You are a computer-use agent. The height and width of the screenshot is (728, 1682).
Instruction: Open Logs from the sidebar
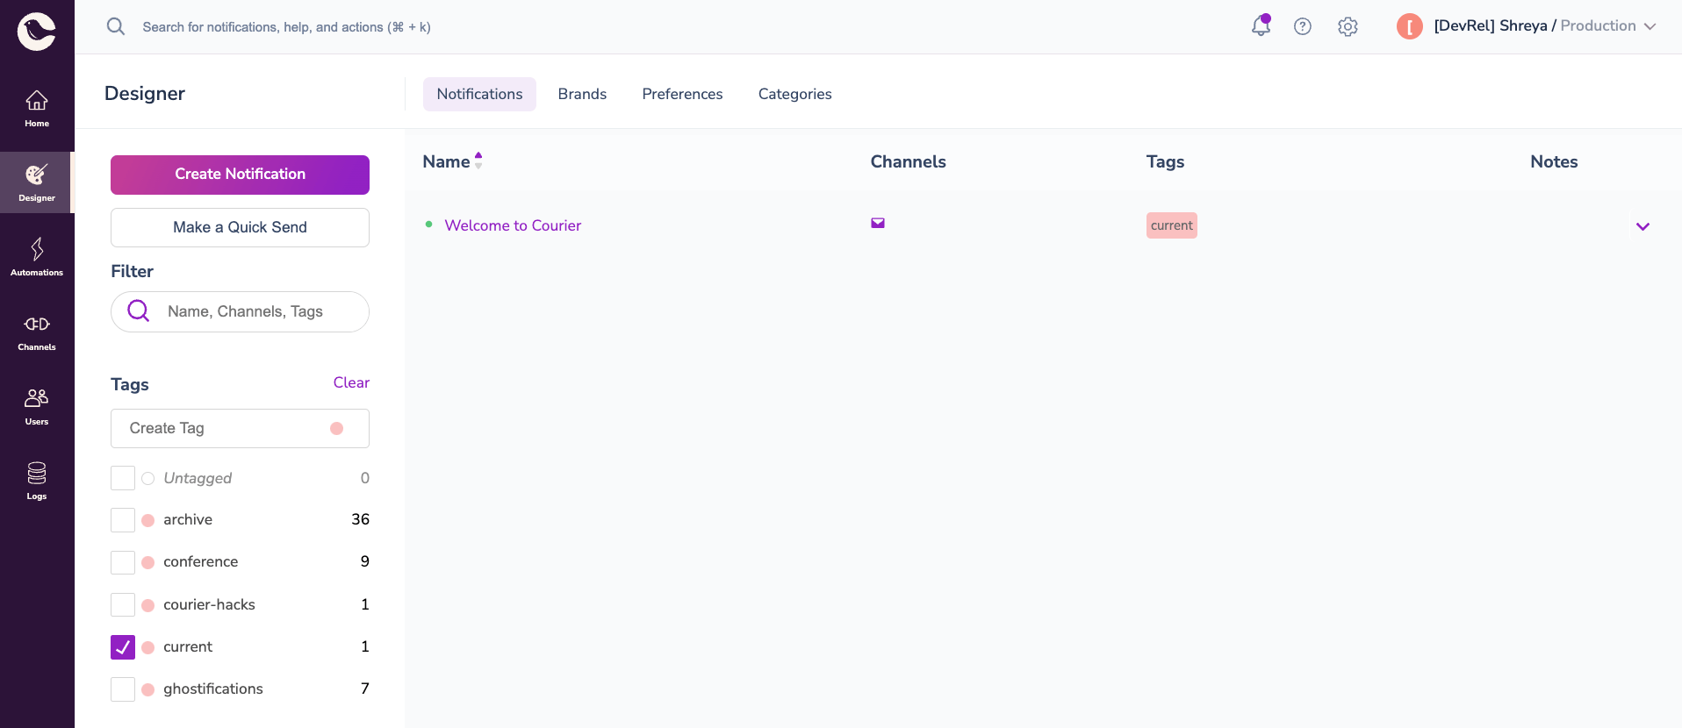click(x=37, y=481)
